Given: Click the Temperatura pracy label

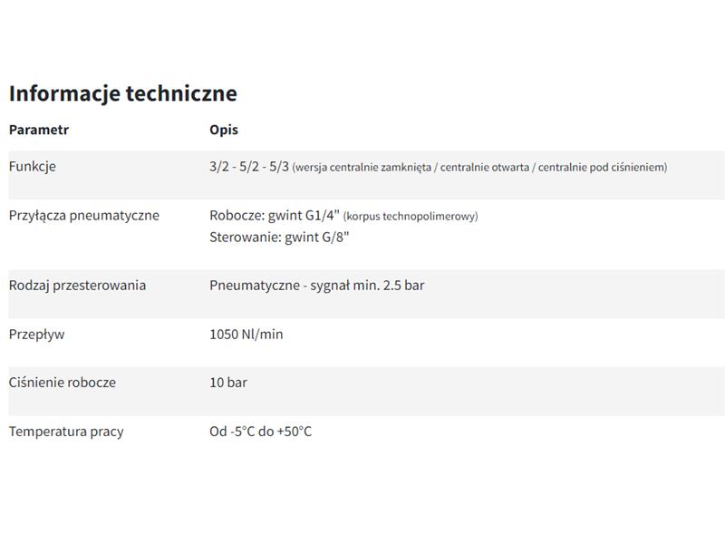Looking at the screenshot, I should 66,432.
